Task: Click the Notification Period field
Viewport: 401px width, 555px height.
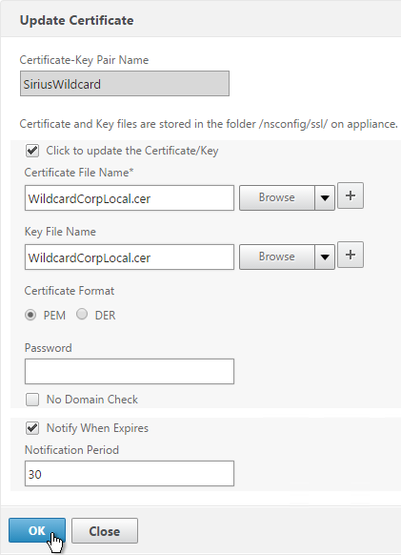Action: 130,474
